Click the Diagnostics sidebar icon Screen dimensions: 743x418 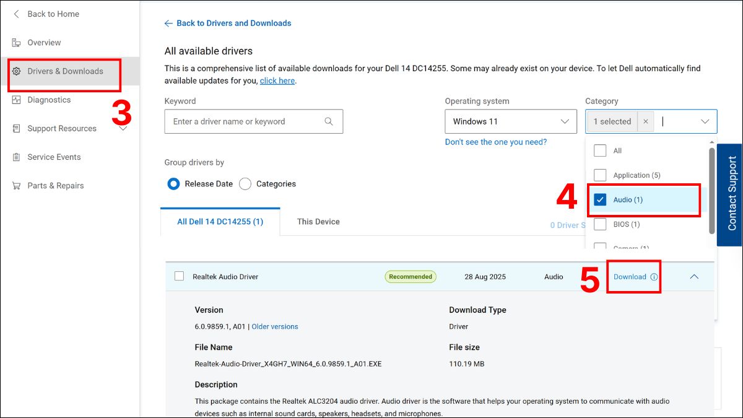coord(17,100)
